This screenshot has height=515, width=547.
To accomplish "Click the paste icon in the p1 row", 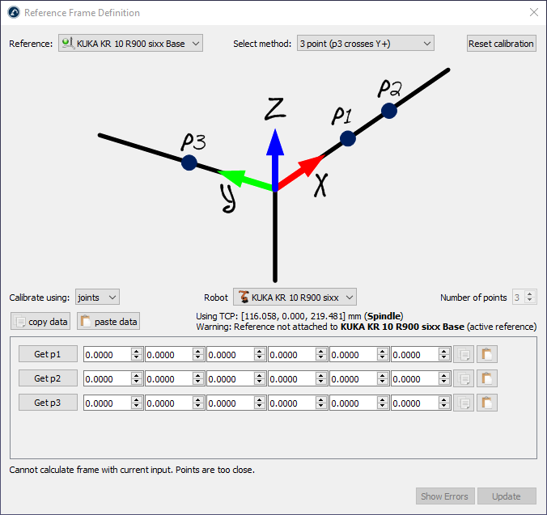I will click(487, 354).
